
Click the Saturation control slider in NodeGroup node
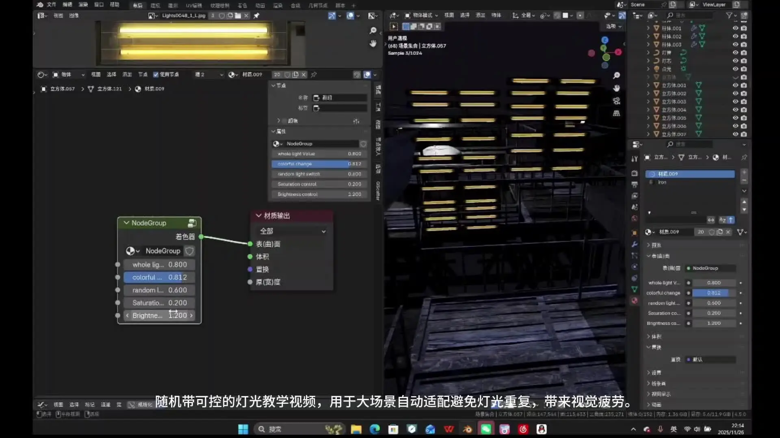pyautogui.click(x=159, y=303)
